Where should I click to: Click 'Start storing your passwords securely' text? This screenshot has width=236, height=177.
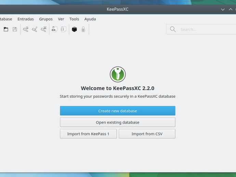pos(94,96)
